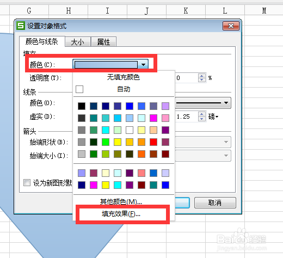Screen dimensions: 283x258
Task: Pick the pure blue swatch in first row
Action: coord(130,106)
